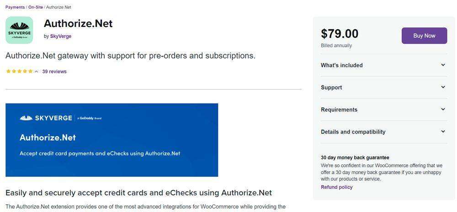This screenshot has height=212, width=457.
Task: Expand the Requirements section
Action: [443, 110]
